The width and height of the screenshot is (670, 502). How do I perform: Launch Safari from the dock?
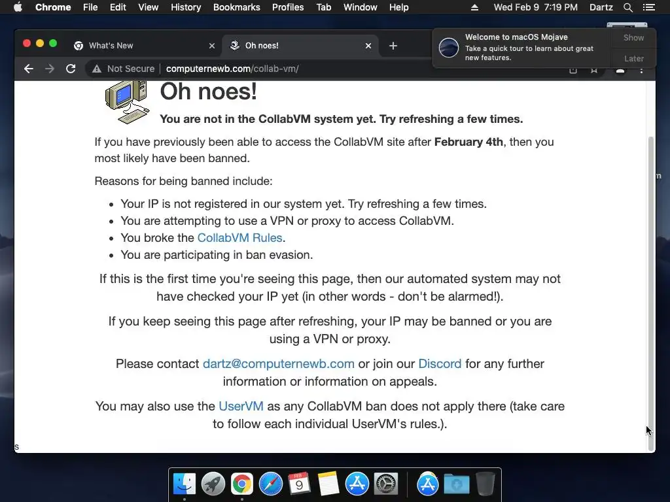pyautogui.click(x=270, y=484)
